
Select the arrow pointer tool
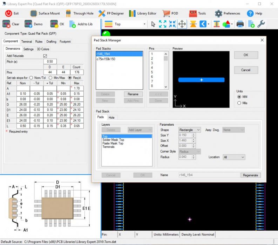click(153, 24)
